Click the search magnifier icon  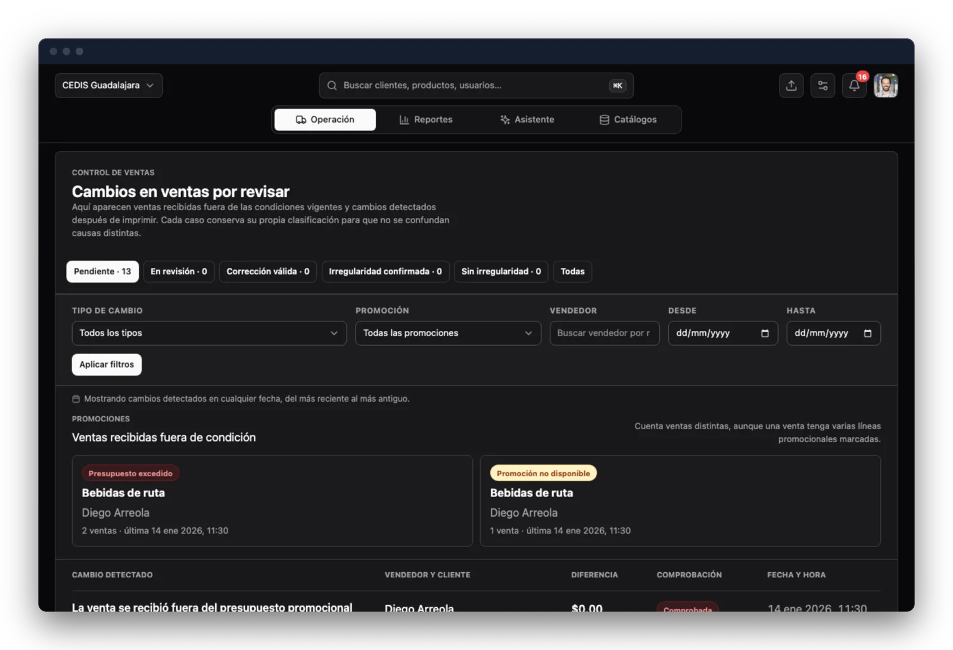332,86
